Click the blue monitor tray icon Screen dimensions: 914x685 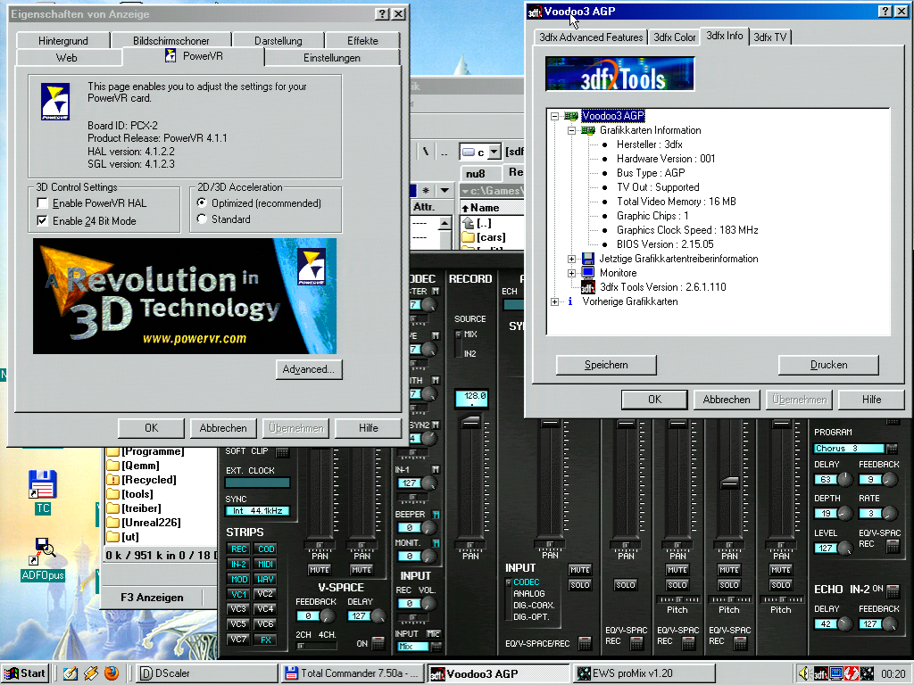(x=835, y=674)
